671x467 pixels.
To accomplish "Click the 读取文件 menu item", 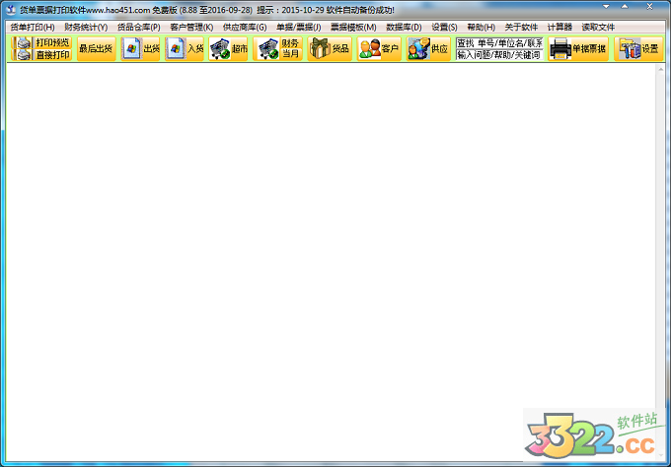I will tap(598, 27).
